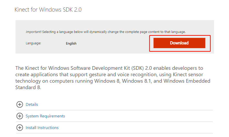Click the "Language:" field label
Screen dimensions: 229x137
coord(33,43)
